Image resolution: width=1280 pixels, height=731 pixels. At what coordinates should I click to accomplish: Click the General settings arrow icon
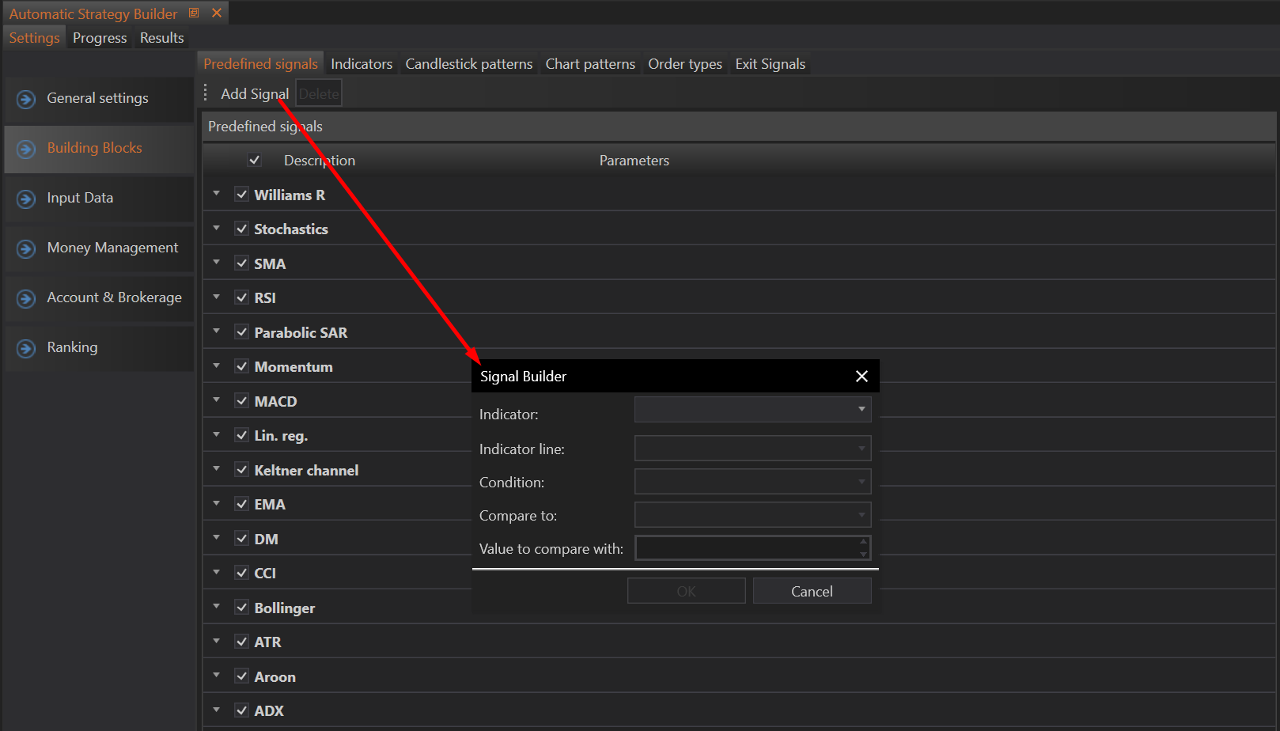tap(26, 99)
